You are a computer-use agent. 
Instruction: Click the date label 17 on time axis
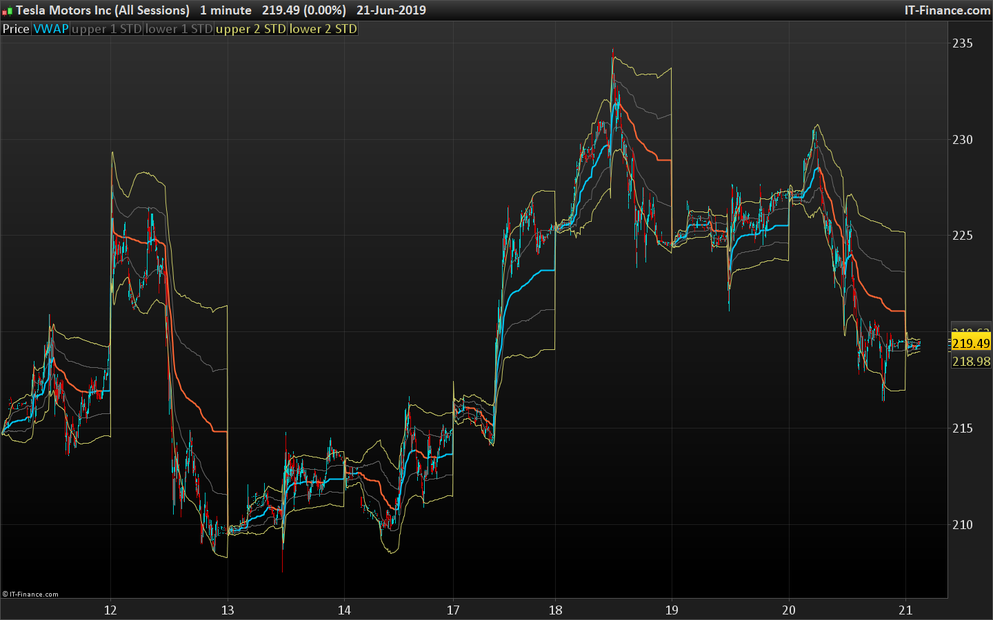point(453,610)
